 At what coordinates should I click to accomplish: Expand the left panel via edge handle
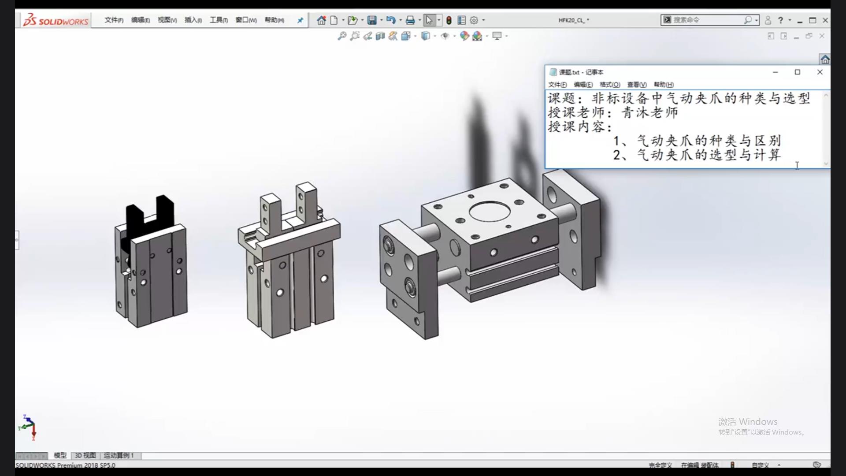(17, 240)
